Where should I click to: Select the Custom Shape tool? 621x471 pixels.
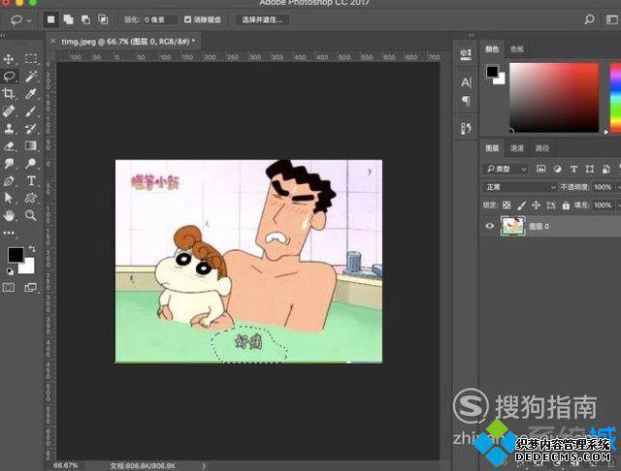(31, 198)
